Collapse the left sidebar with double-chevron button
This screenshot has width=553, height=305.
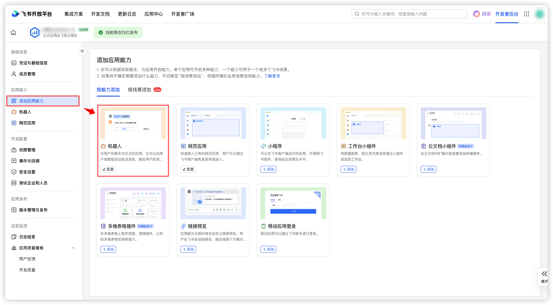coord(82,51)
